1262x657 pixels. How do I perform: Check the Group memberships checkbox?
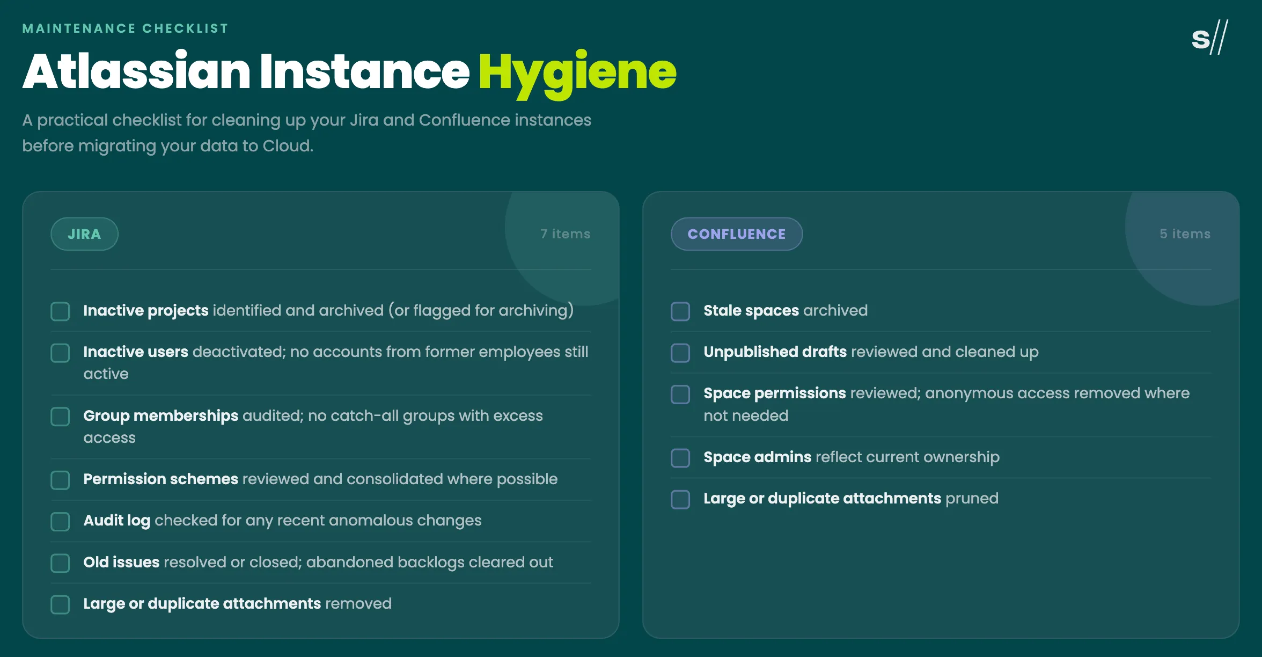pyautogui.click(x=60, y=417)
